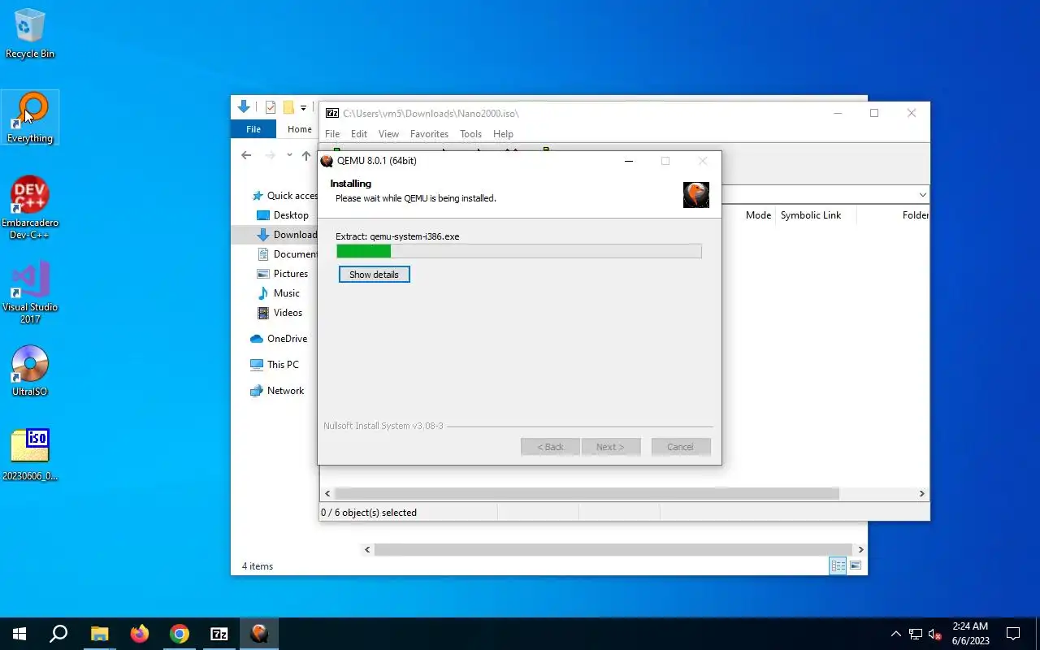
Task: Click the network status tray icon
Action: coord(916,634)
